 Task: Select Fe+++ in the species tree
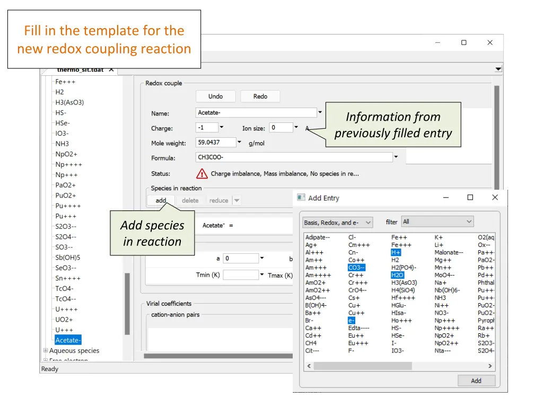tap(65, 82)
